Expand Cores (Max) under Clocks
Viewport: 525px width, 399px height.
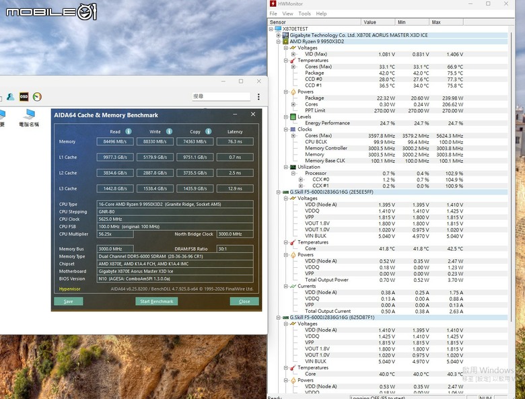[293, 135]
